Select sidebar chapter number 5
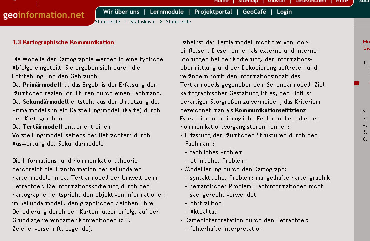The height and width of the screenshot is (241, 370). click(x=365, y=132)
